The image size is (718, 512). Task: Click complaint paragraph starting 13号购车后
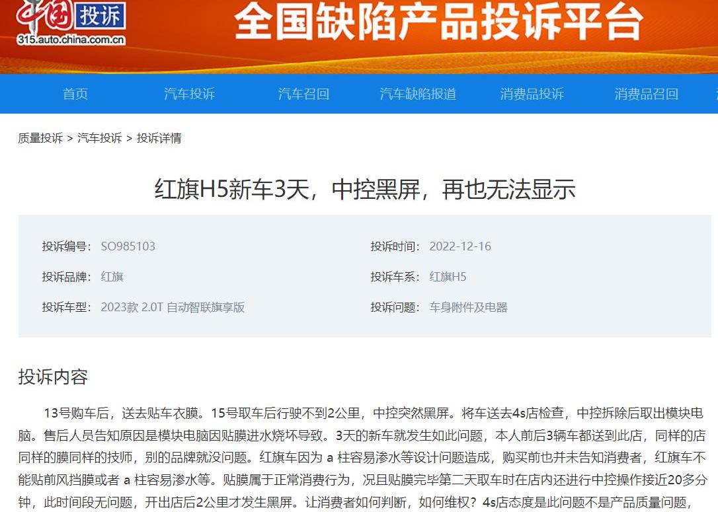(363, 458)
